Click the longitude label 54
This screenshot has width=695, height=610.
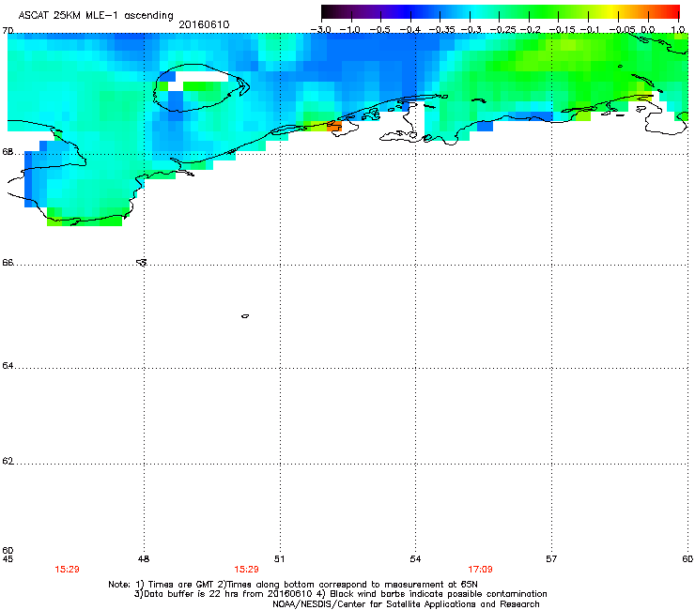pyautogui.click(x=415, y=559)
